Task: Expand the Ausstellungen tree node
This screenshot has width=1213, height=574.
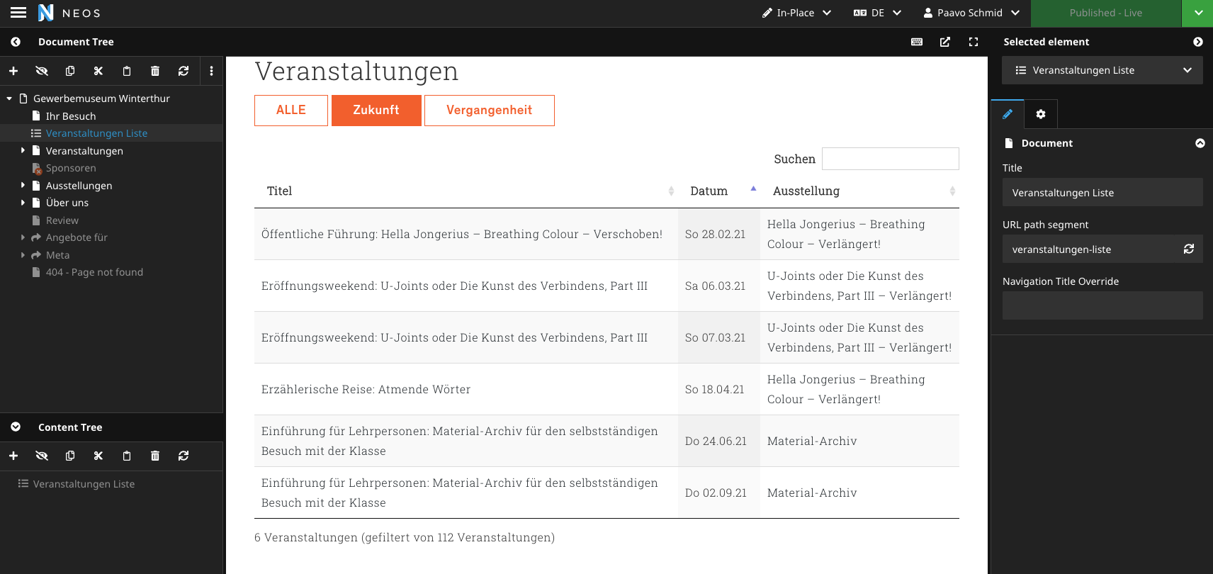Action: 23,185
